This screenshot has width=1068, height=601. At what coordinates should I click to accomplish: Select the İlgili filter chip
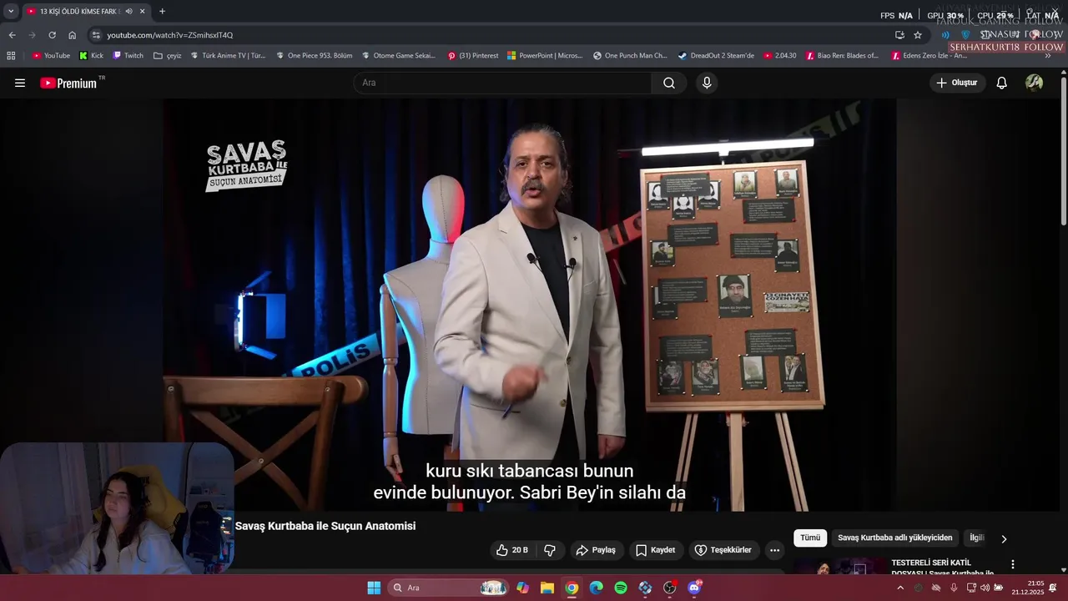[976, 538]
